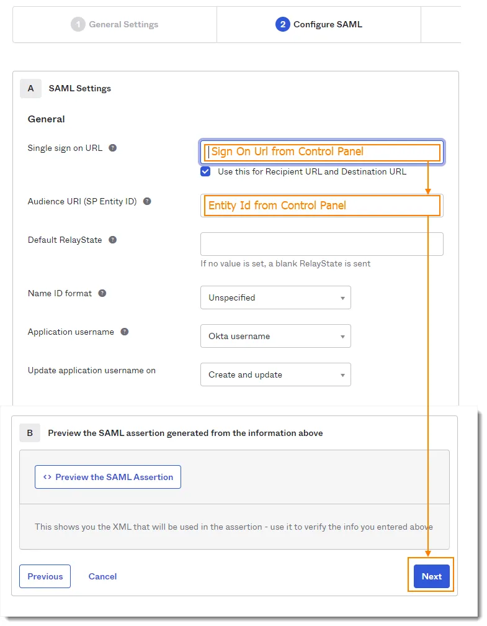Open help for Single sign on URL

point(113,148)
